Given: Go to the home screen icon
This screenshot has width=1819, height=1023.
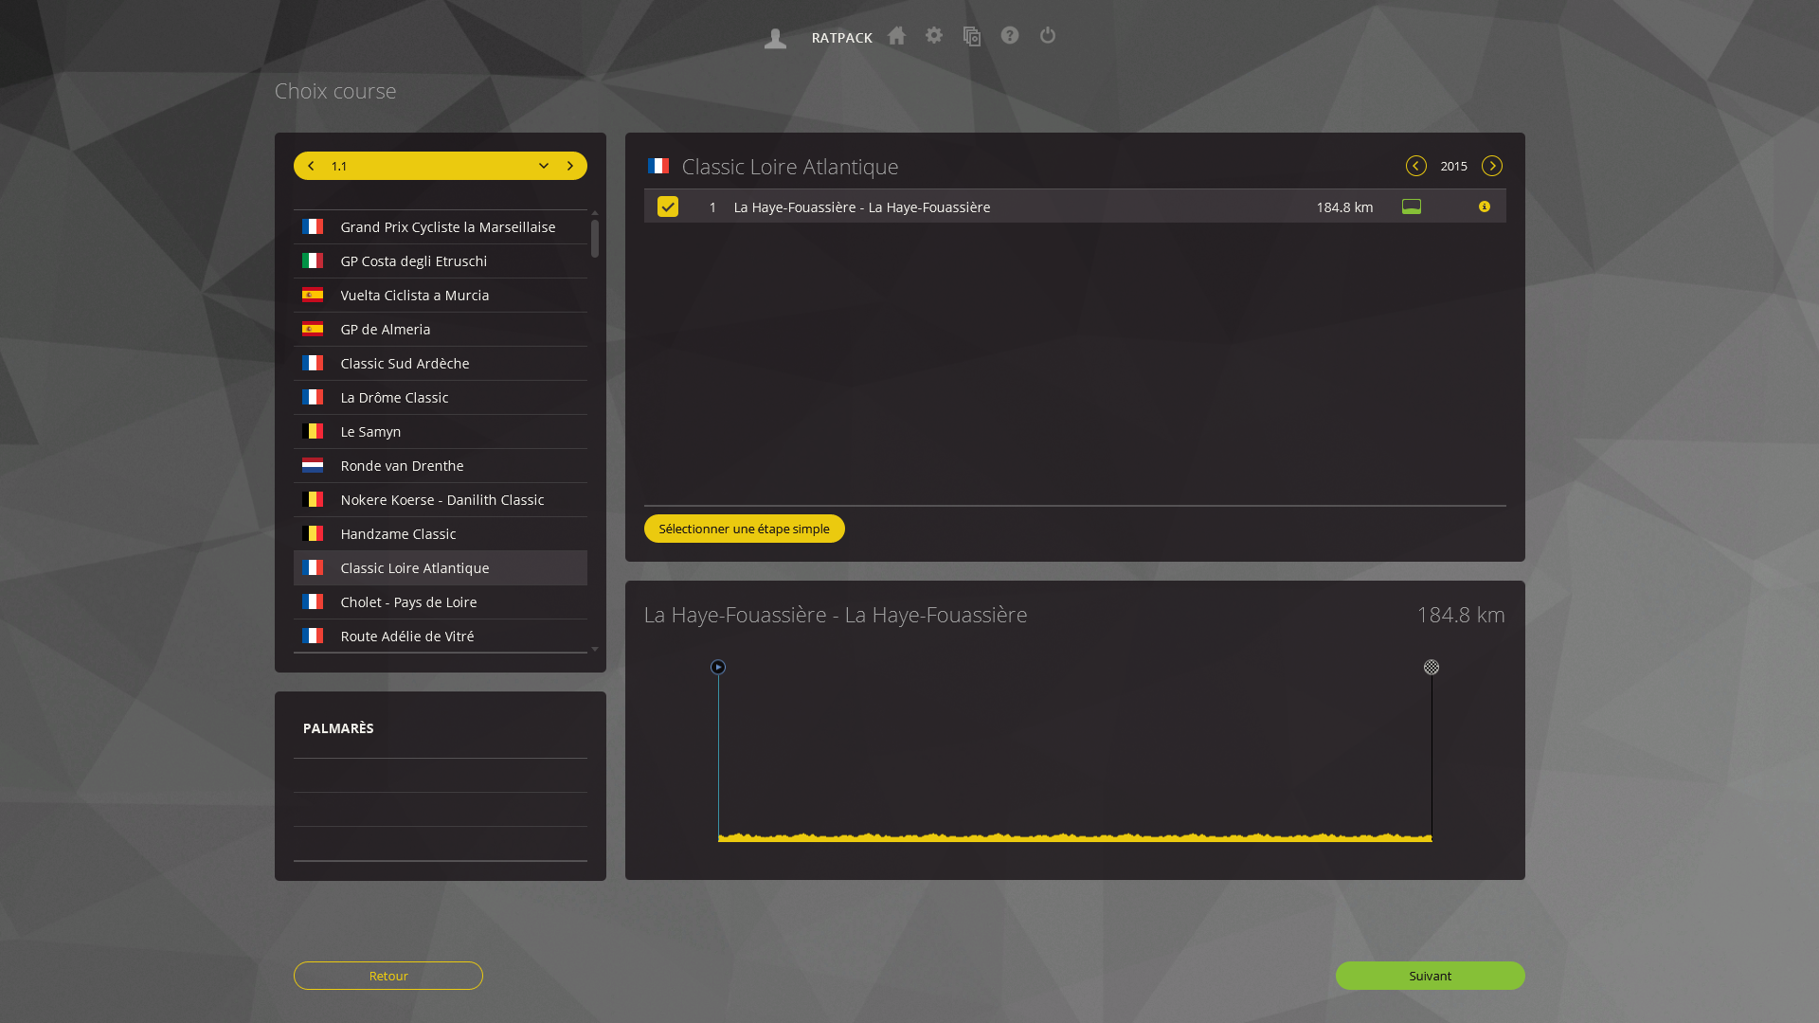Looking at the screenshot, I should pyautogui.click(x=896, y=36).
